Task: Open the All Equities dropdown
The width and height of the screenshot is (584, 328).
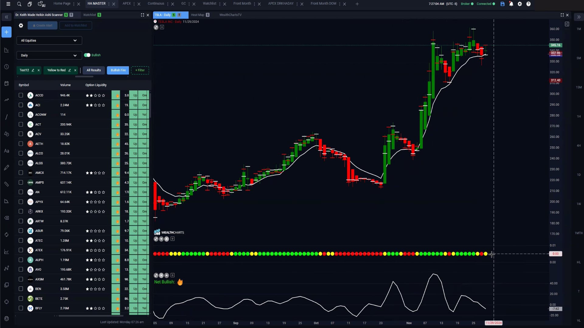Action: (49, 40)
